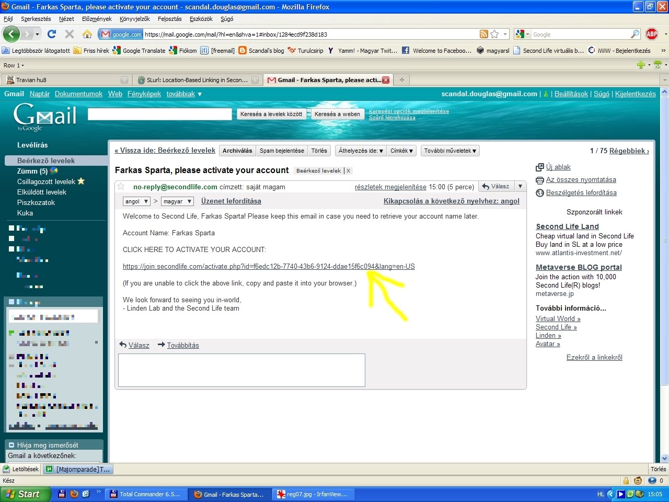The width and height of the screenshot is (669, 502).
Task: Bookmark page with the star icon
Action: pyautogui.click(x=494, y=34)
